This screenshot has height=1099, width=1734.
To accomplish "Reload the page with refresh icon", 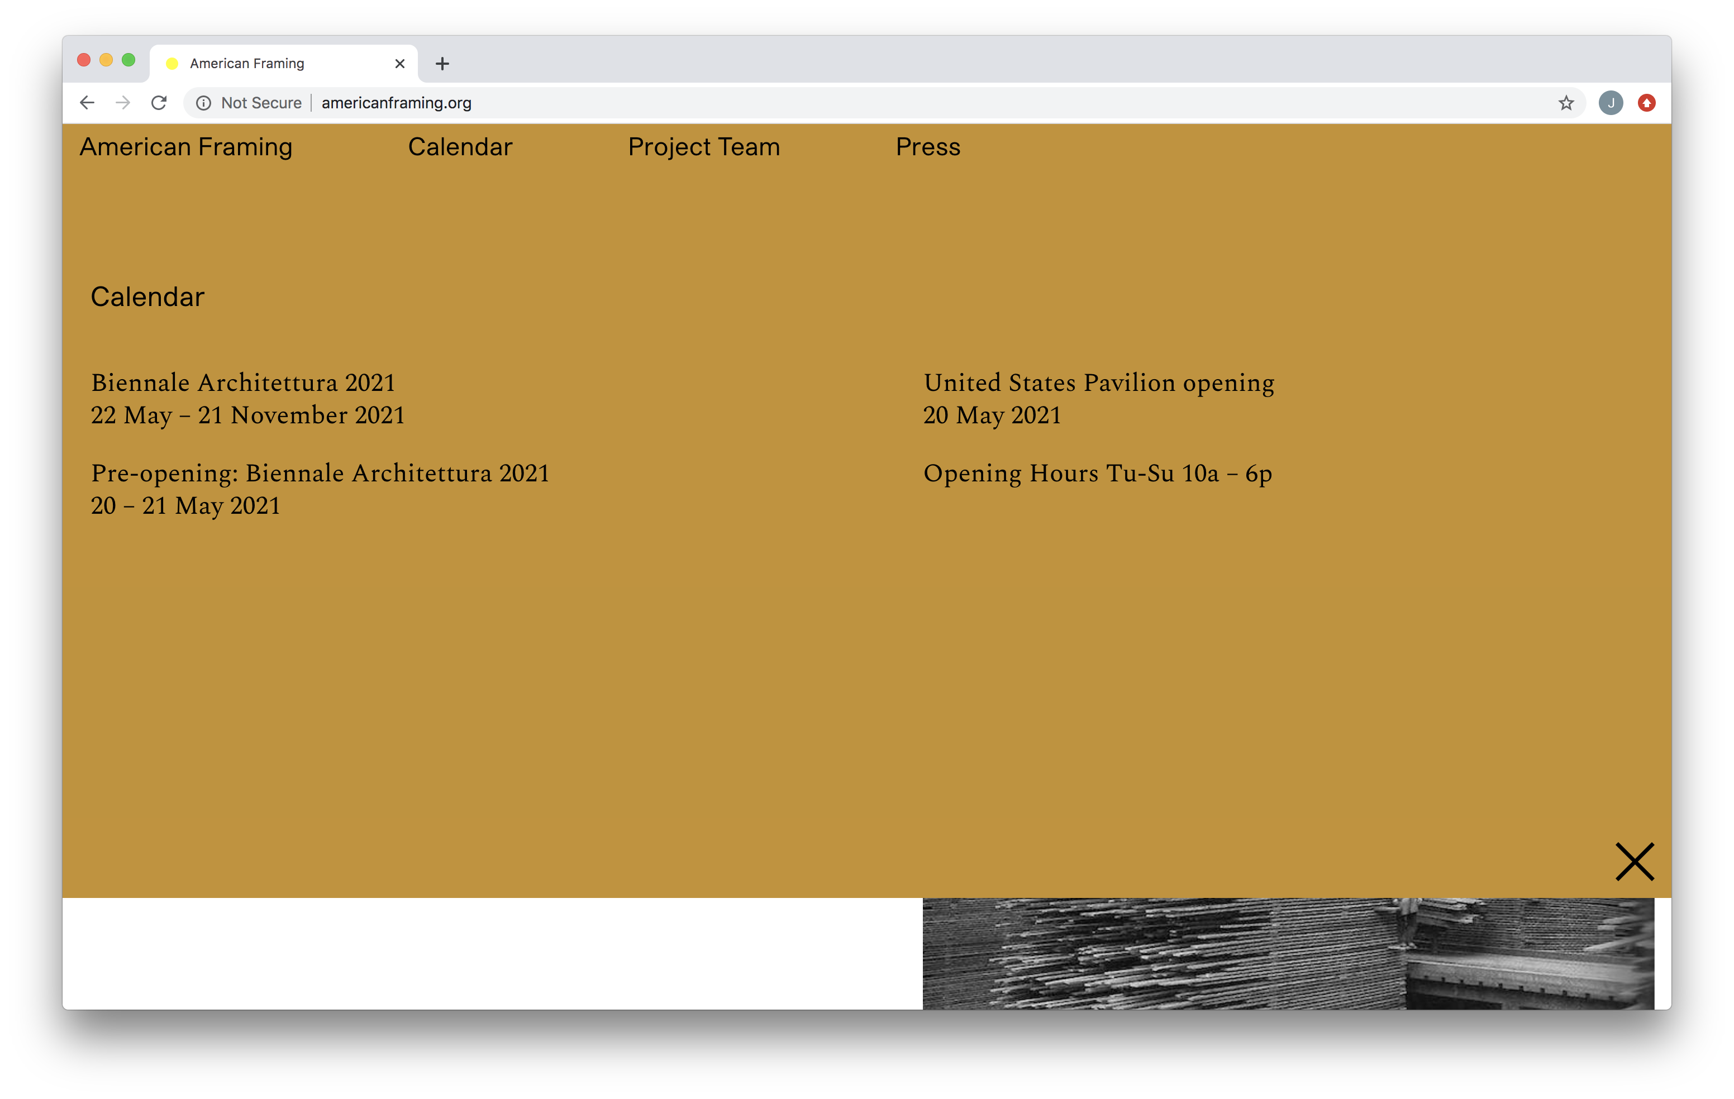I will pos(159,103).
